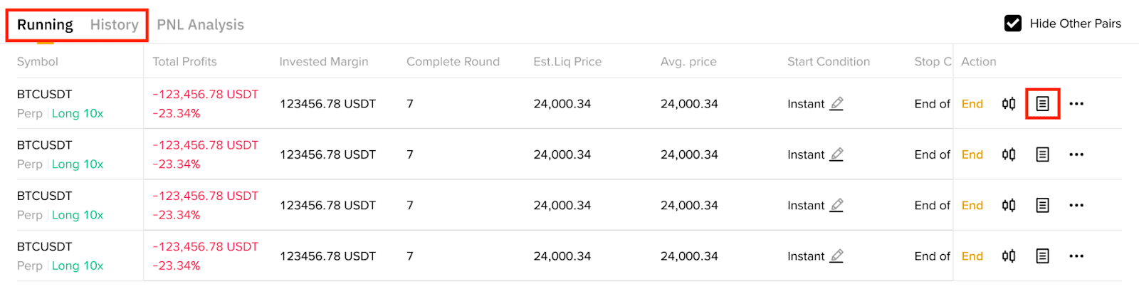Uncheck Hide Other Pairs checkbox
Screen dimensions: 1139x294
pos(1012,23)
